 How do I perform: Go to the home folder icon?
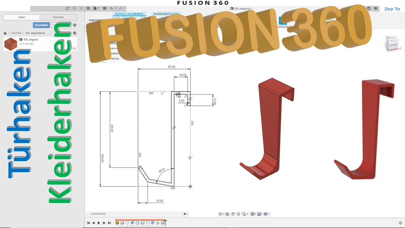tap(5, 33)
